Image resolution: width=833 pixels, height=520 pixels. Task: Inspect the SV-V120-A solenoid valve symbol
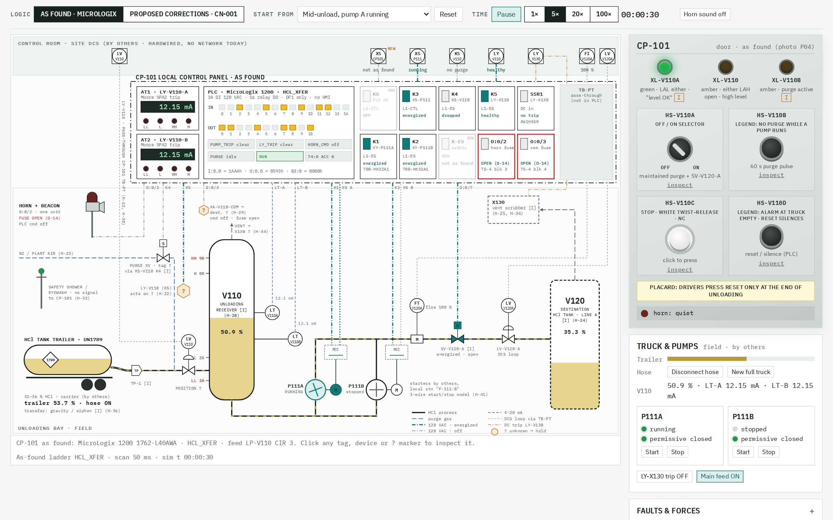pyautogui.click(x=457, y=339)
